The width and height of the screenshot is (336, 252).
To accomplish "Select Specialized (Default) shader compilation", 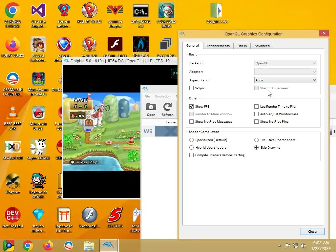I will (x=191, y=140).
